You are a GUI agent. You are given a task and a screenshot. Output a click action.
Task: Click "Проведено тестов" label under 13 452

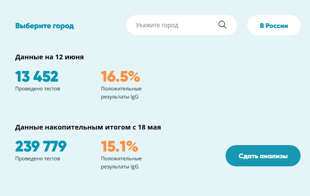click(x=38, y=89)
